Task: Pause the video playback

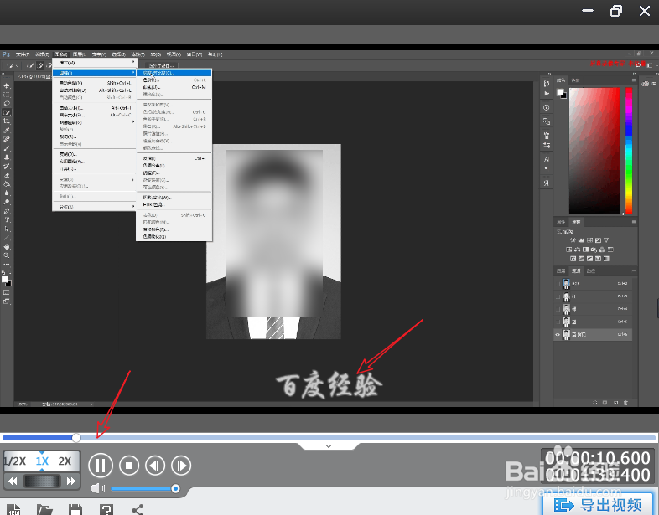Action: 101,466
